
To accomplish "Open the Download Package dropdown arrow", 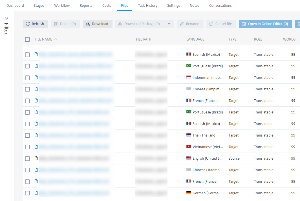I will point(169,24).
